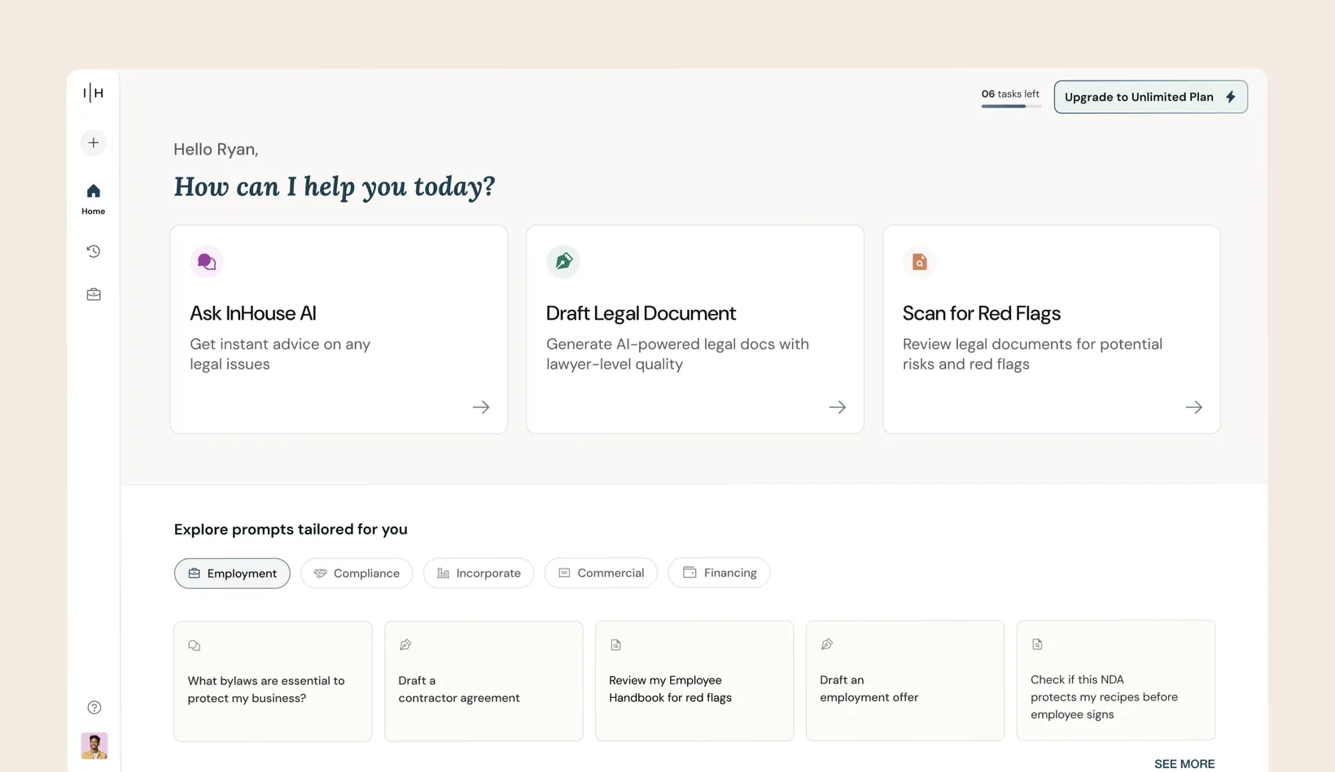Select 'Check if this NDA' prompt text

(1104, 697)
